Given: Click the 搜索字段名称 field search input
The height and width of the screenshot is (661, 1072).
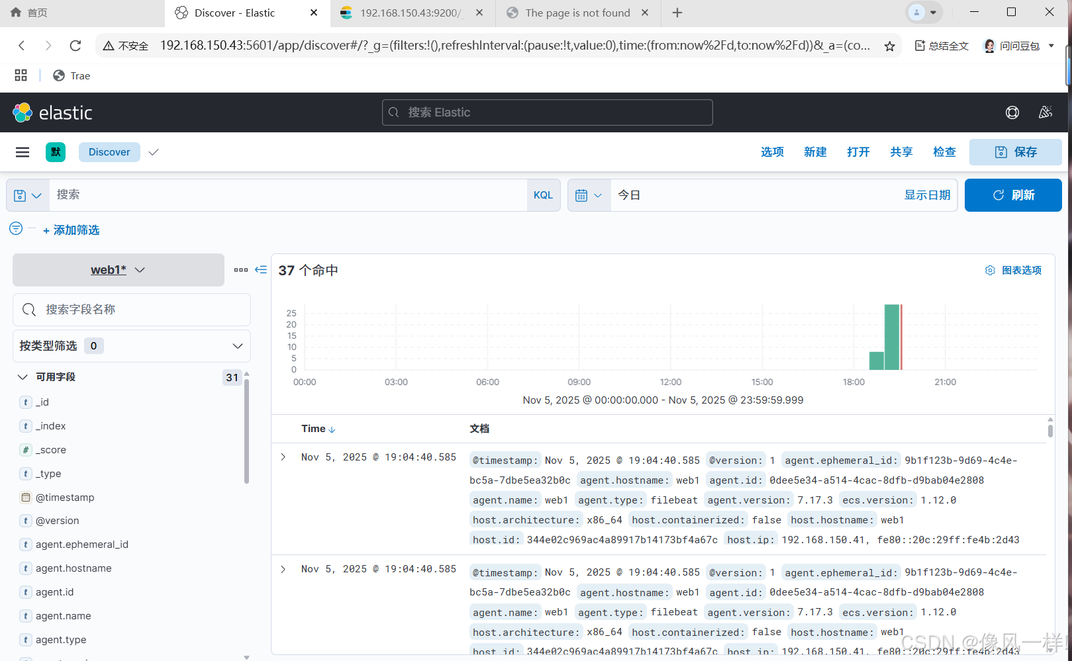Looking at the screenshot, I should [132, 310].
